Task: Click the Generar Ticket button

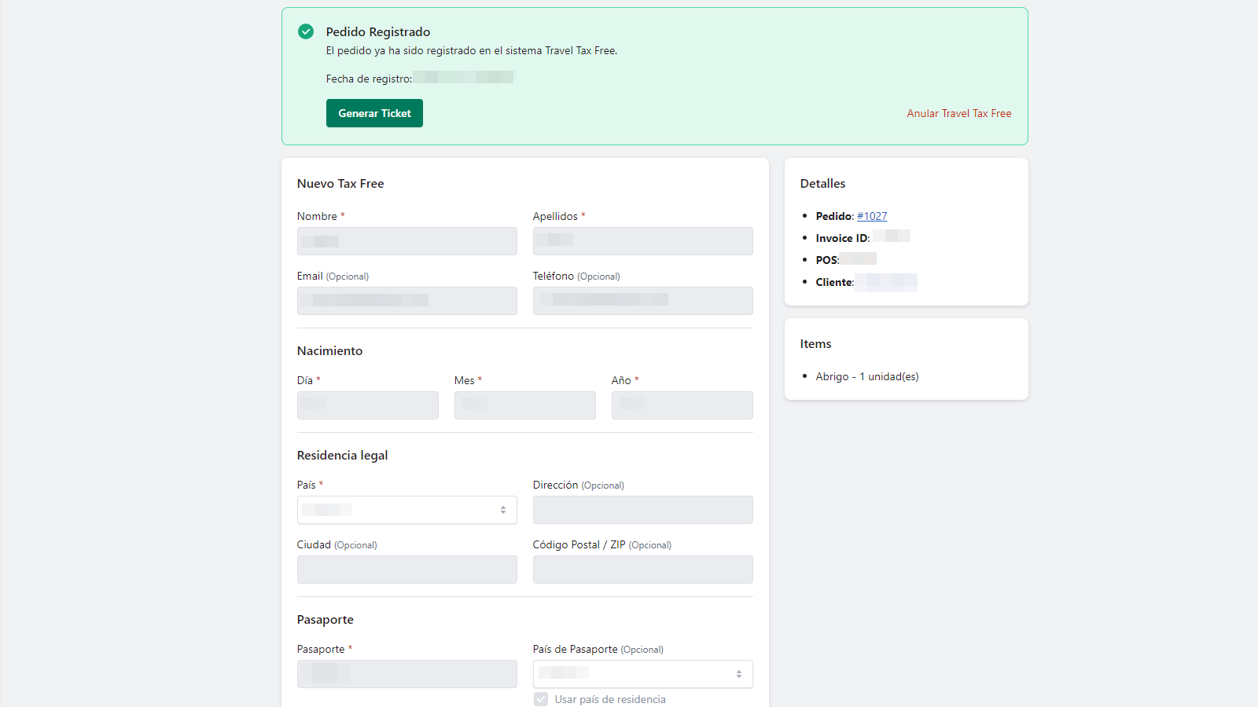Action: pos(374,113)
